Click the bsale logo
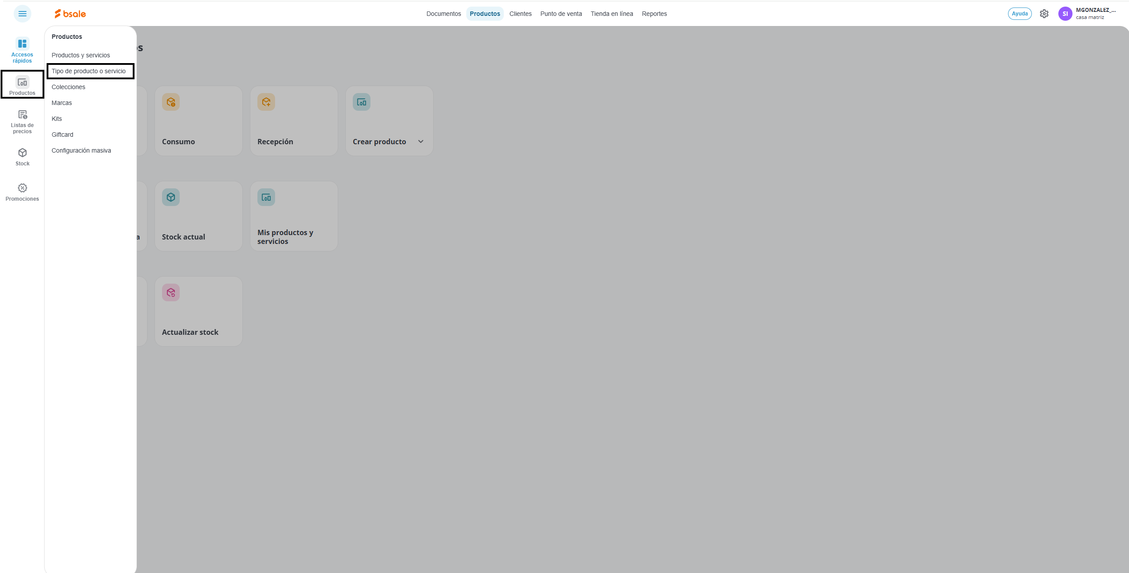This screenshot has height=573, width=1129. pos(70,14)
